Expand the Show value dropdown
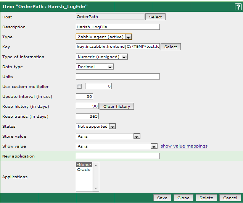 click(117, 146)
